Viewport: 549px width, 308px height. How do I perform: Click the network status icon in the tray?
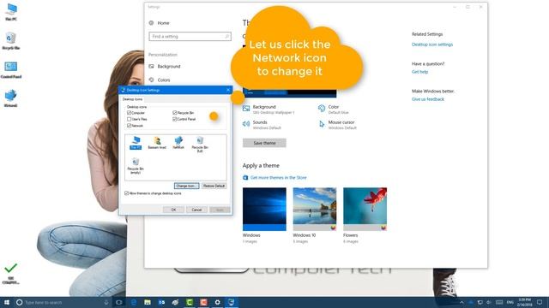[x=480, y=302]
